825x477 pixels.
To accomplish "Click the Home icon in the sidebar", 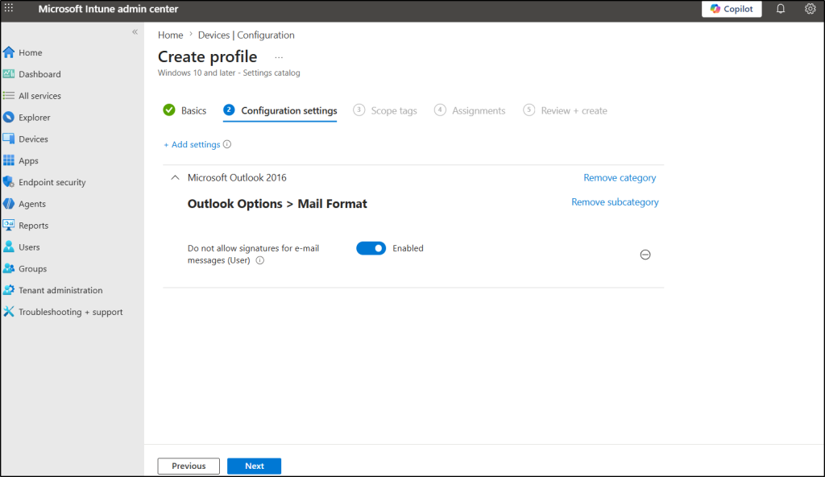I will 9,52.
